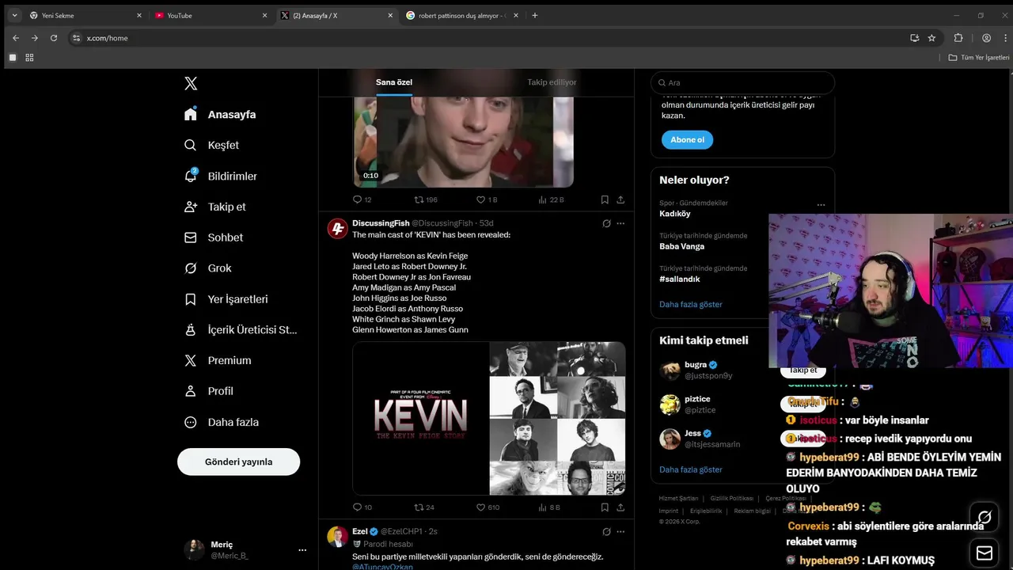Screen dimensions: 1013x570
Task: Repost the video post with 196 reposts
Action: tap(426, 199)
